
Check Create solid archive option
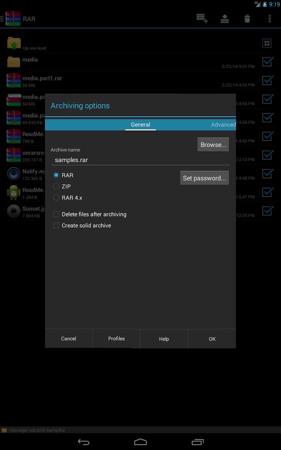click(x=56, y=225)
